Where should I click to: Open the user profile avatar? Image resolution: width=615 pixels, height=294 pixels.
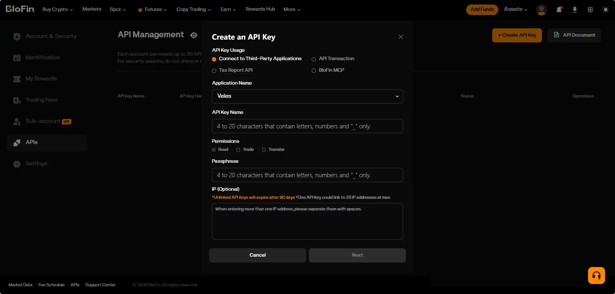(x=541, y=10)
